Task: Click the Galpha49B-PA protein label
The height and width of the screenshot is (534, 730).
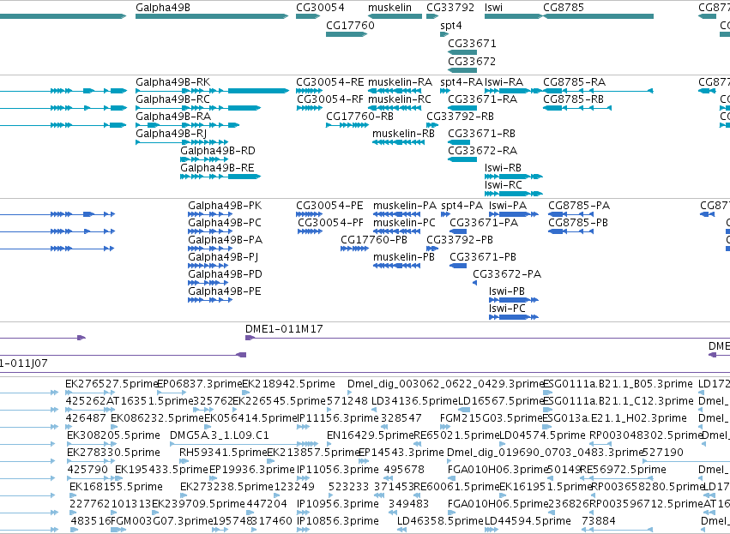Action: click(x=226, y=240)
